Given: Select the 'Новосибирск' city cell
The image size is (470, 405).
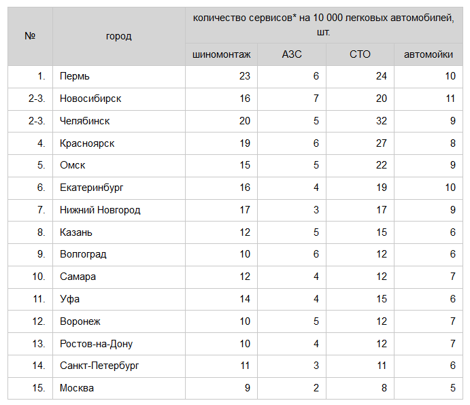Looking at the screenshot, I should point(90,99).
